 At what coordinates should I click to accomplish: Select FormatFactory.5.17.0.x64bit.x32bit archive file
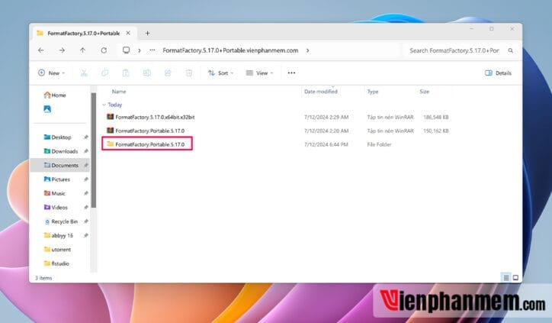pyautogui.click(x=155, y=117)
